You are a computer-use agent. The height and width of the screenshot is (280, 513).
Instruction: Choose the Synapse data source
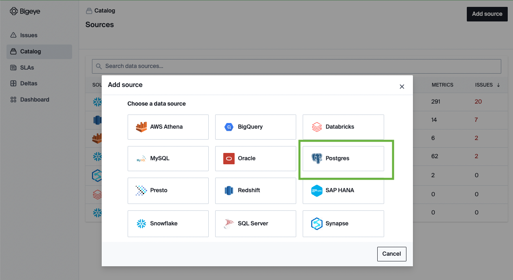click(x=343, y=223)
